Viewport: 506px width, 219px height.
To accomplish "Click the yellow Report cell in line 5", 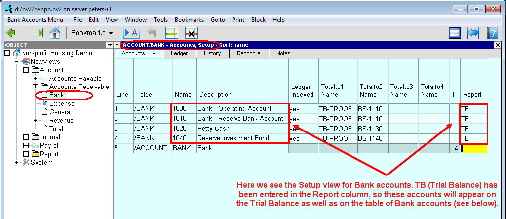I will [x=474, y=148].
